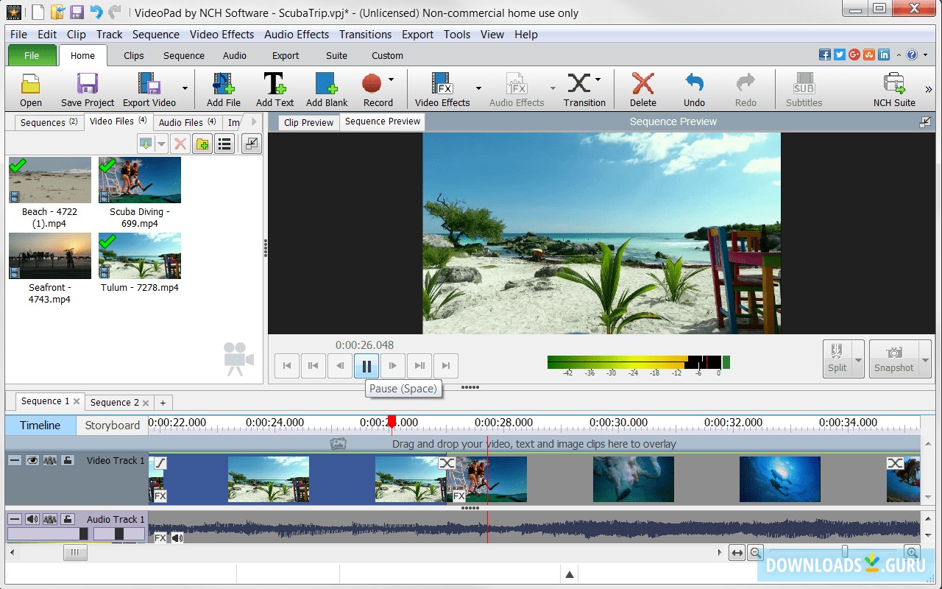The image size is (942, 589).
Task: Click the Save Project button
Action: coord(86,85)
